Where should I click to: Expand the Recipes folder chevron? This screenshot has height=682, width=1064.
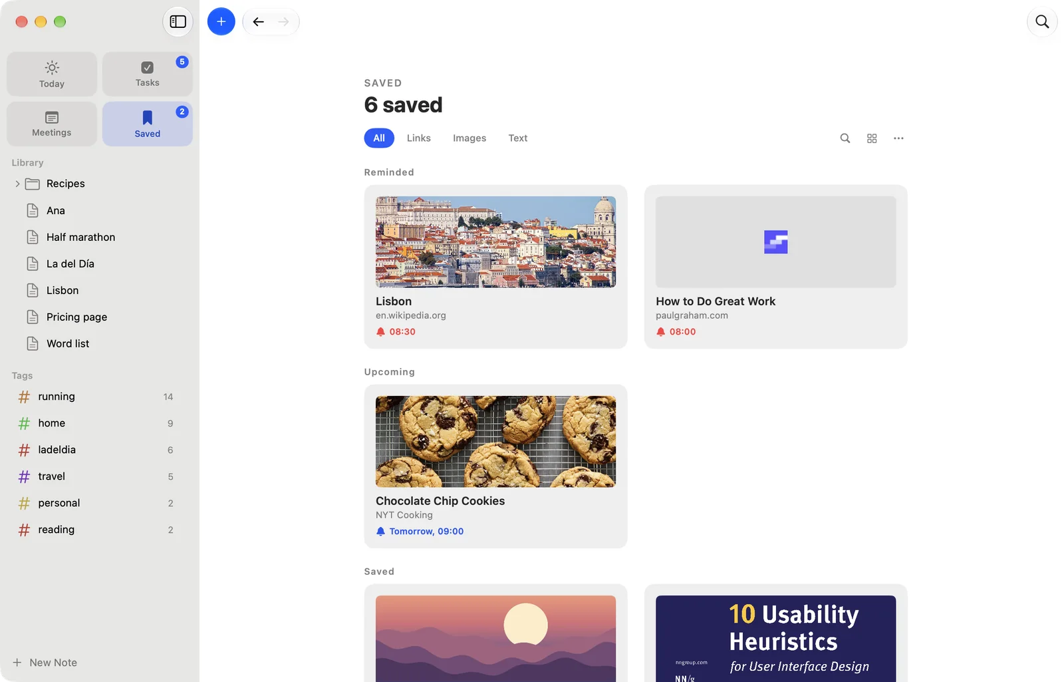point(17,184)
